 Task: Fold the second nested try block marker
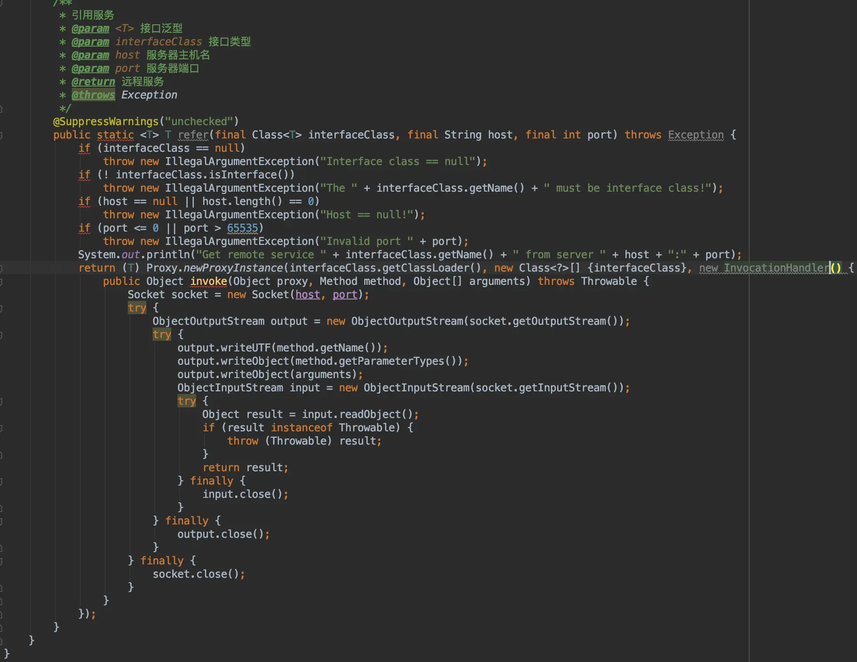(1, 335)
